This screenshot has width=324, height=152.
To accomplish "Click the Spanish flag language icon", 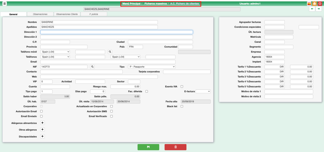I will coord(309,4).
